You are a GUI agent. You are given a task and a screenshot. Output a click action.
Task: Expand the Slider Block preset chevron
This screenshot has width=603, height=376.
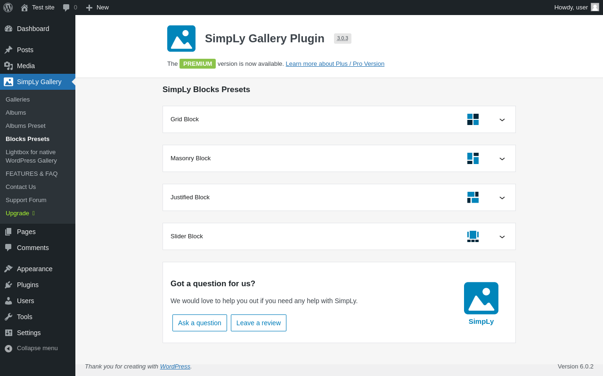pyautogui.click(x=502, y=237)
